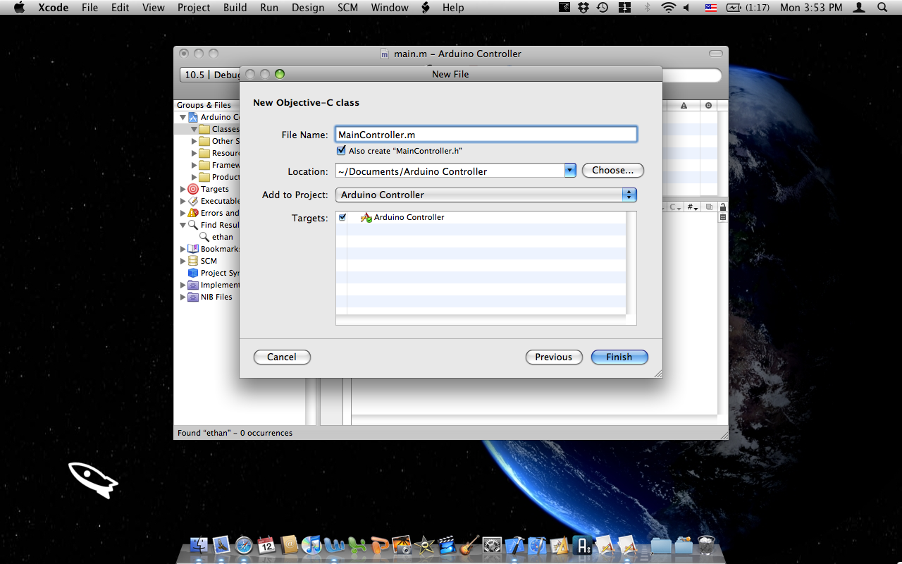The height and width of the screenshot is (564, 902).
Task: Click the Find Results magnifier icon
Action: (x=192, y=225)
